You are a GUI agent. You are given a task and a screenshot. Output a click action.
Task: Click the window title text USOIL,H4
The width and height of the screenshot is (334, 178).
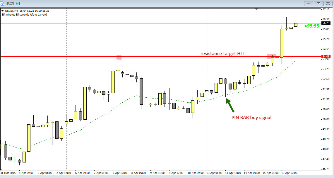click(13, 4)
